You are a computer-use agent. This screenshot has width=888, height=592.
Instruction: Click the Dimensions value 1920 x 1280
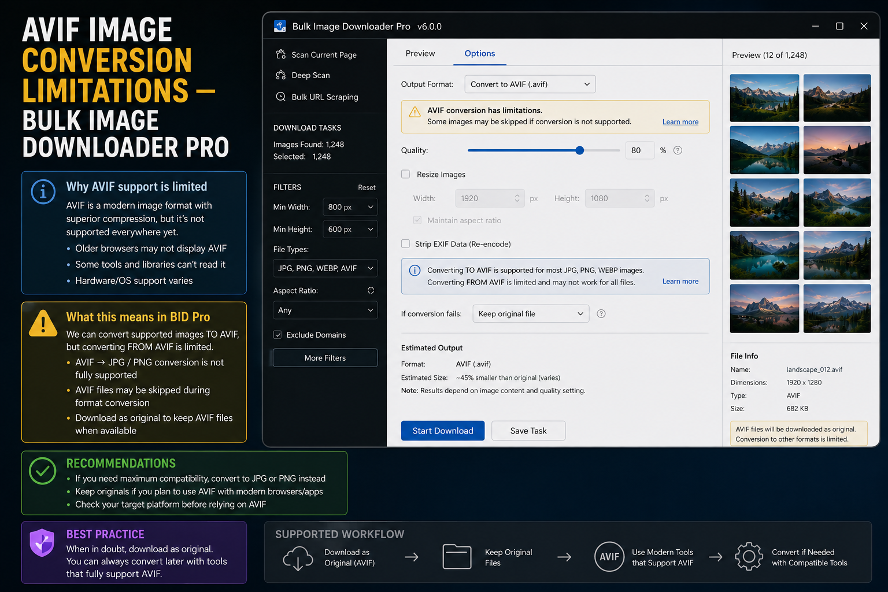click(804, 383)
